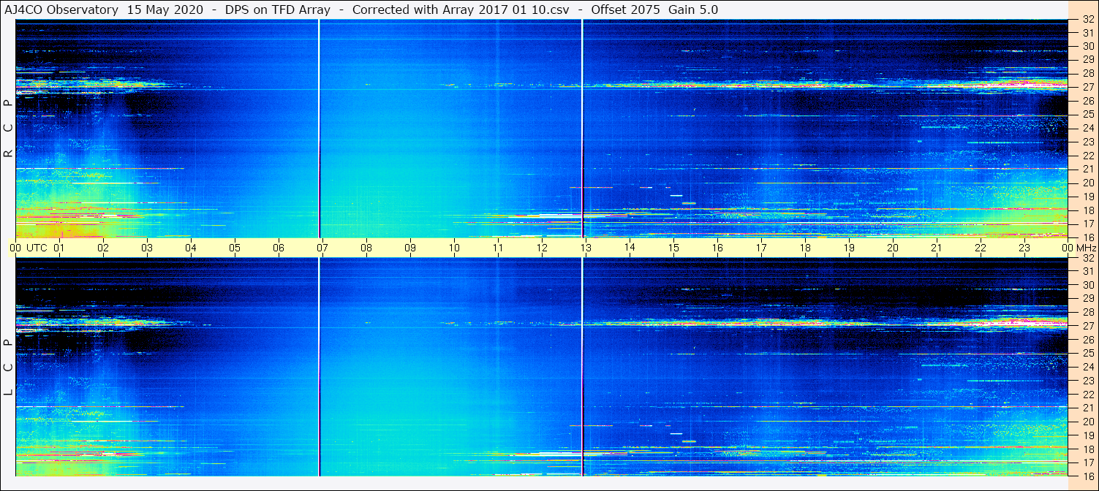Click the 20 frequency label in LCP panel
This screenshot has height=491, width=1099.
pos(1087,422)
